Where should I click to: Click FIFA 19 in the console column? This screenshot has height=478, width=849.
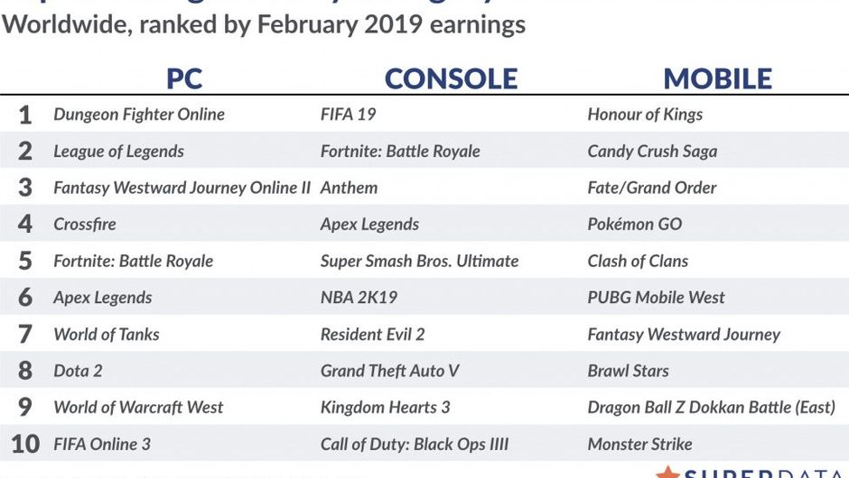tap(348, 115)
